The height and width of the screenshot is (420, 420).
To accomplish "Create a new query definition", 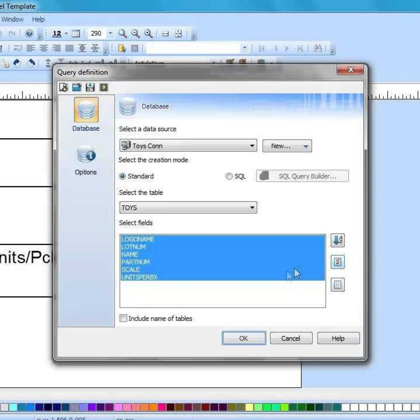I will [64, 87].
